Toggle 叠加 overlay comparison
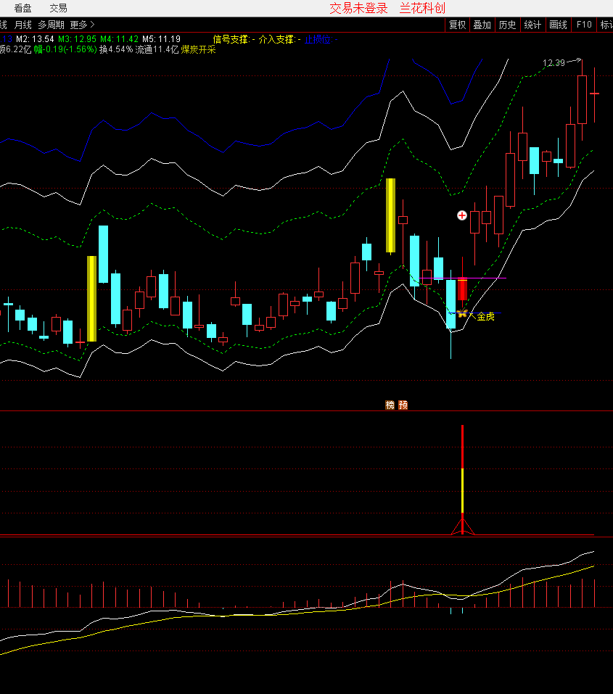Viewport: 613px width, 694px height. click(x=482, y=25)
